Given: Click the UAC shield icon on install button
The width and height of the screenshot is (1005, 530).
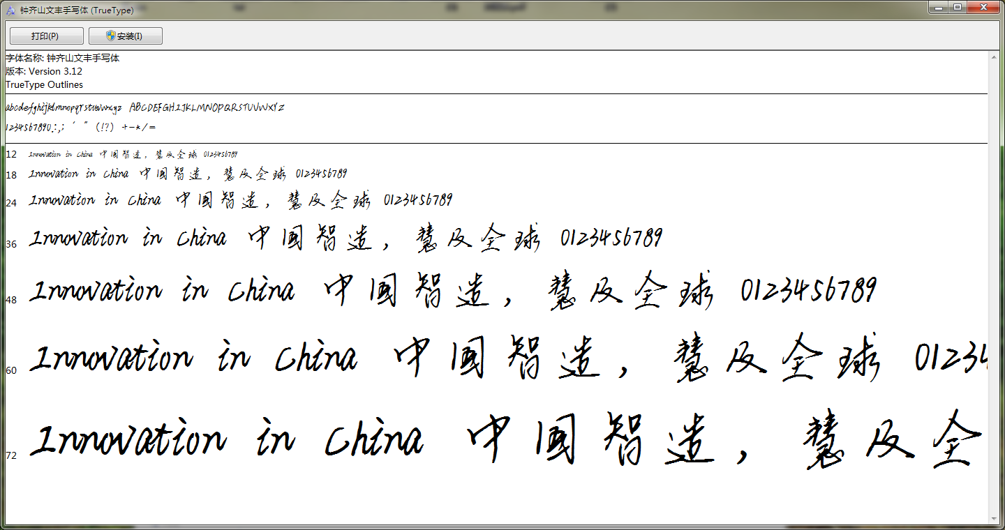Looking at the screenshot, I should (110, 36).
